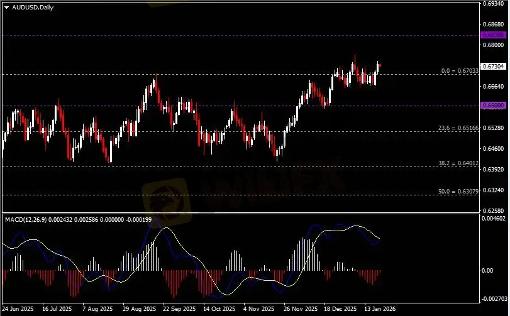The image size is (510, 316).
Task: Click the 0.64600 price scale value
Action: 492,149
